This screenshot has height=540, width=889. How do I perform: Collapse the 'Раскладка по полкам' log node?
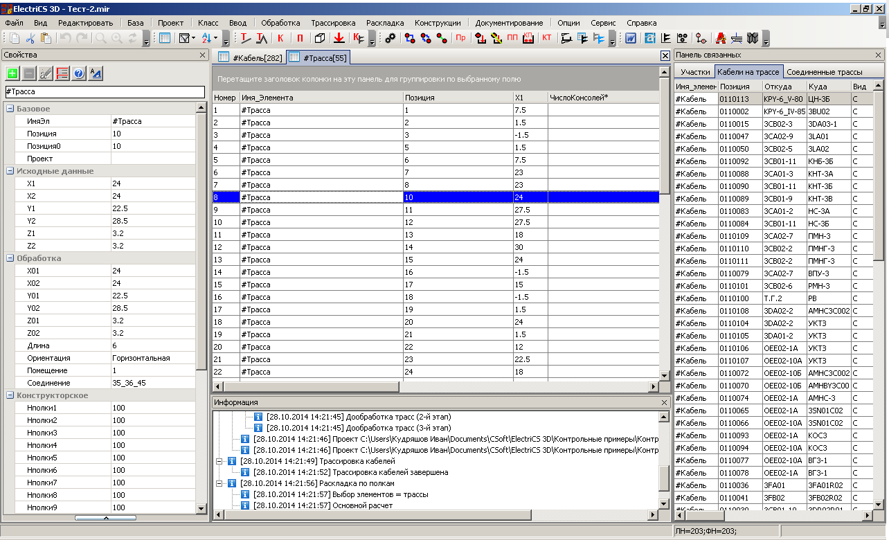click(x=220, y=483)
